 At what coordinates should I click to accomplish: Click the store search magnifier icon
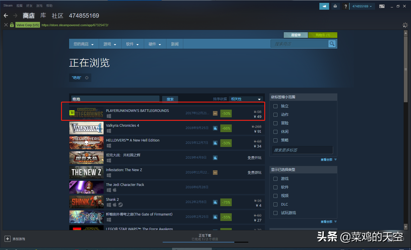pos(332,44)
